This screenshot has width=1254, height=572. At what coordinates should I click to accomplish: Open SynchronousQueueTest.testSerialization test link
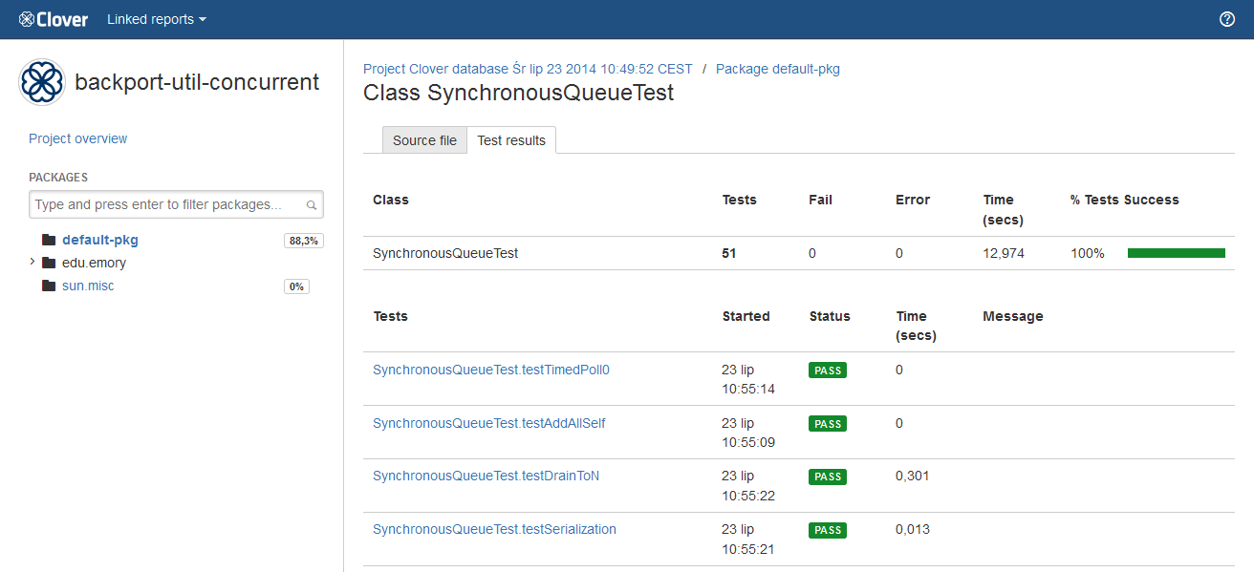(494, 529)
